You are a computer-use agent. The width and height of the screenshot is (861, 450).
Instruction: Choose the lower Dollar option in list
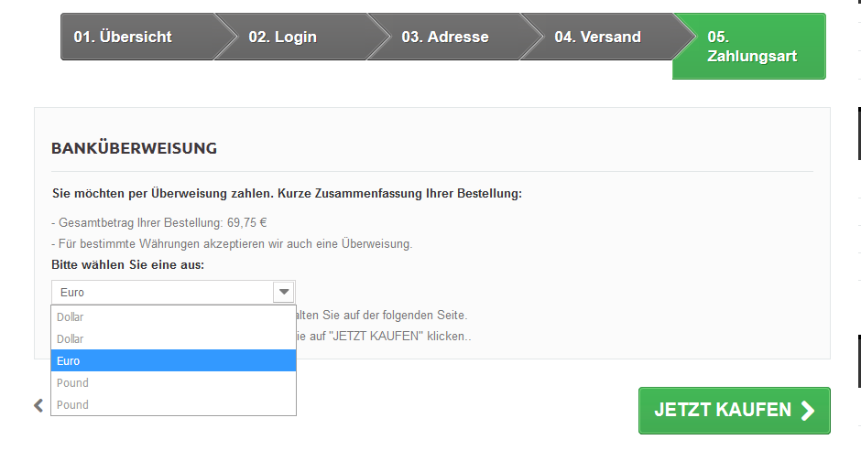tap(173, 339)
